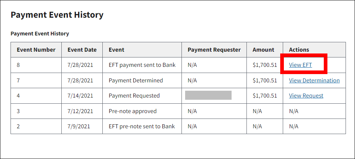Viewport: 355px width, 159px height.
Task: Click the View Determination link
Action: pos(314,80)
